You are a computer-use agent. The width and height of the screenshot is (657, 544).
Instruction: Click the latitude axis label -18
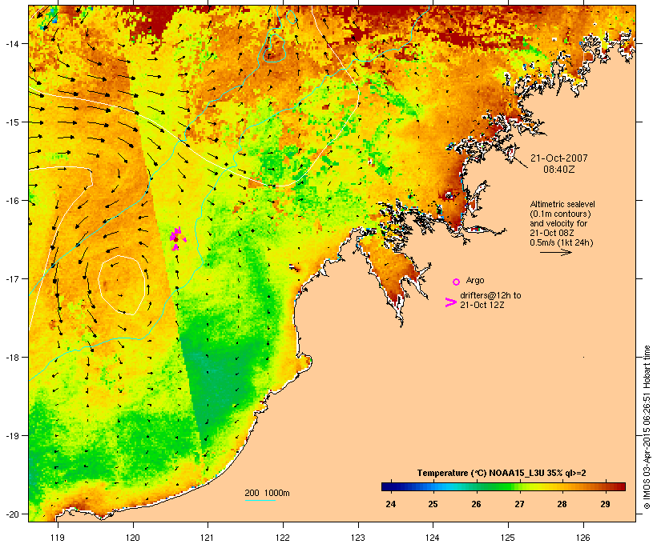[11, 358]
